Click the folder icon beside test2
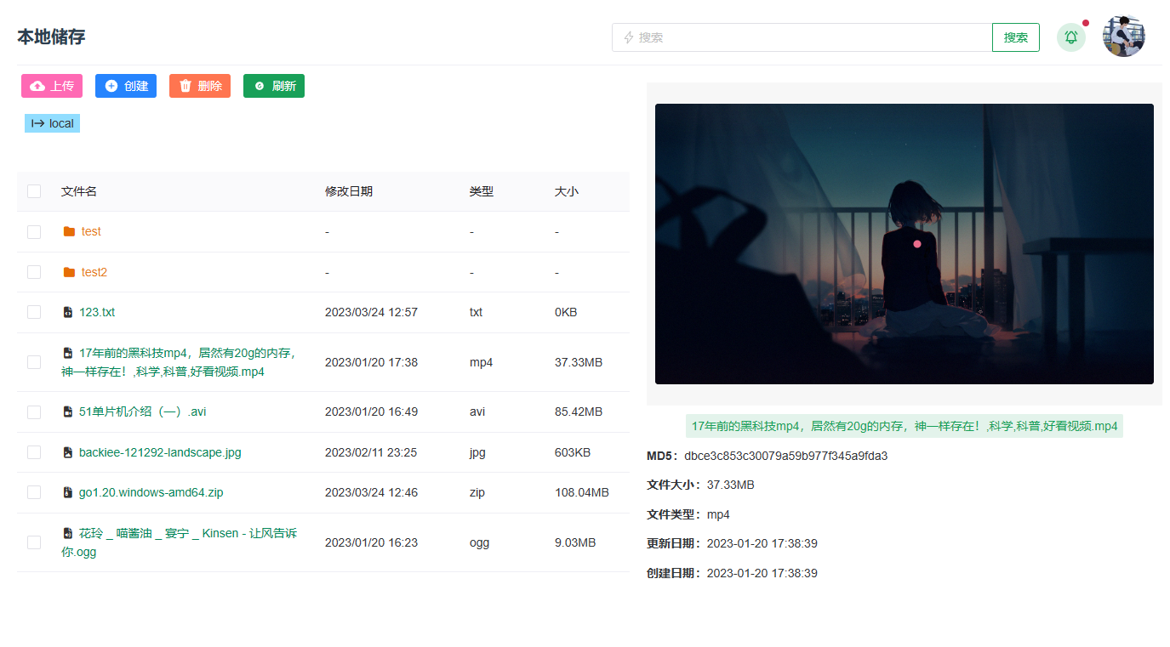1170x647 pixels. point(69,272)
